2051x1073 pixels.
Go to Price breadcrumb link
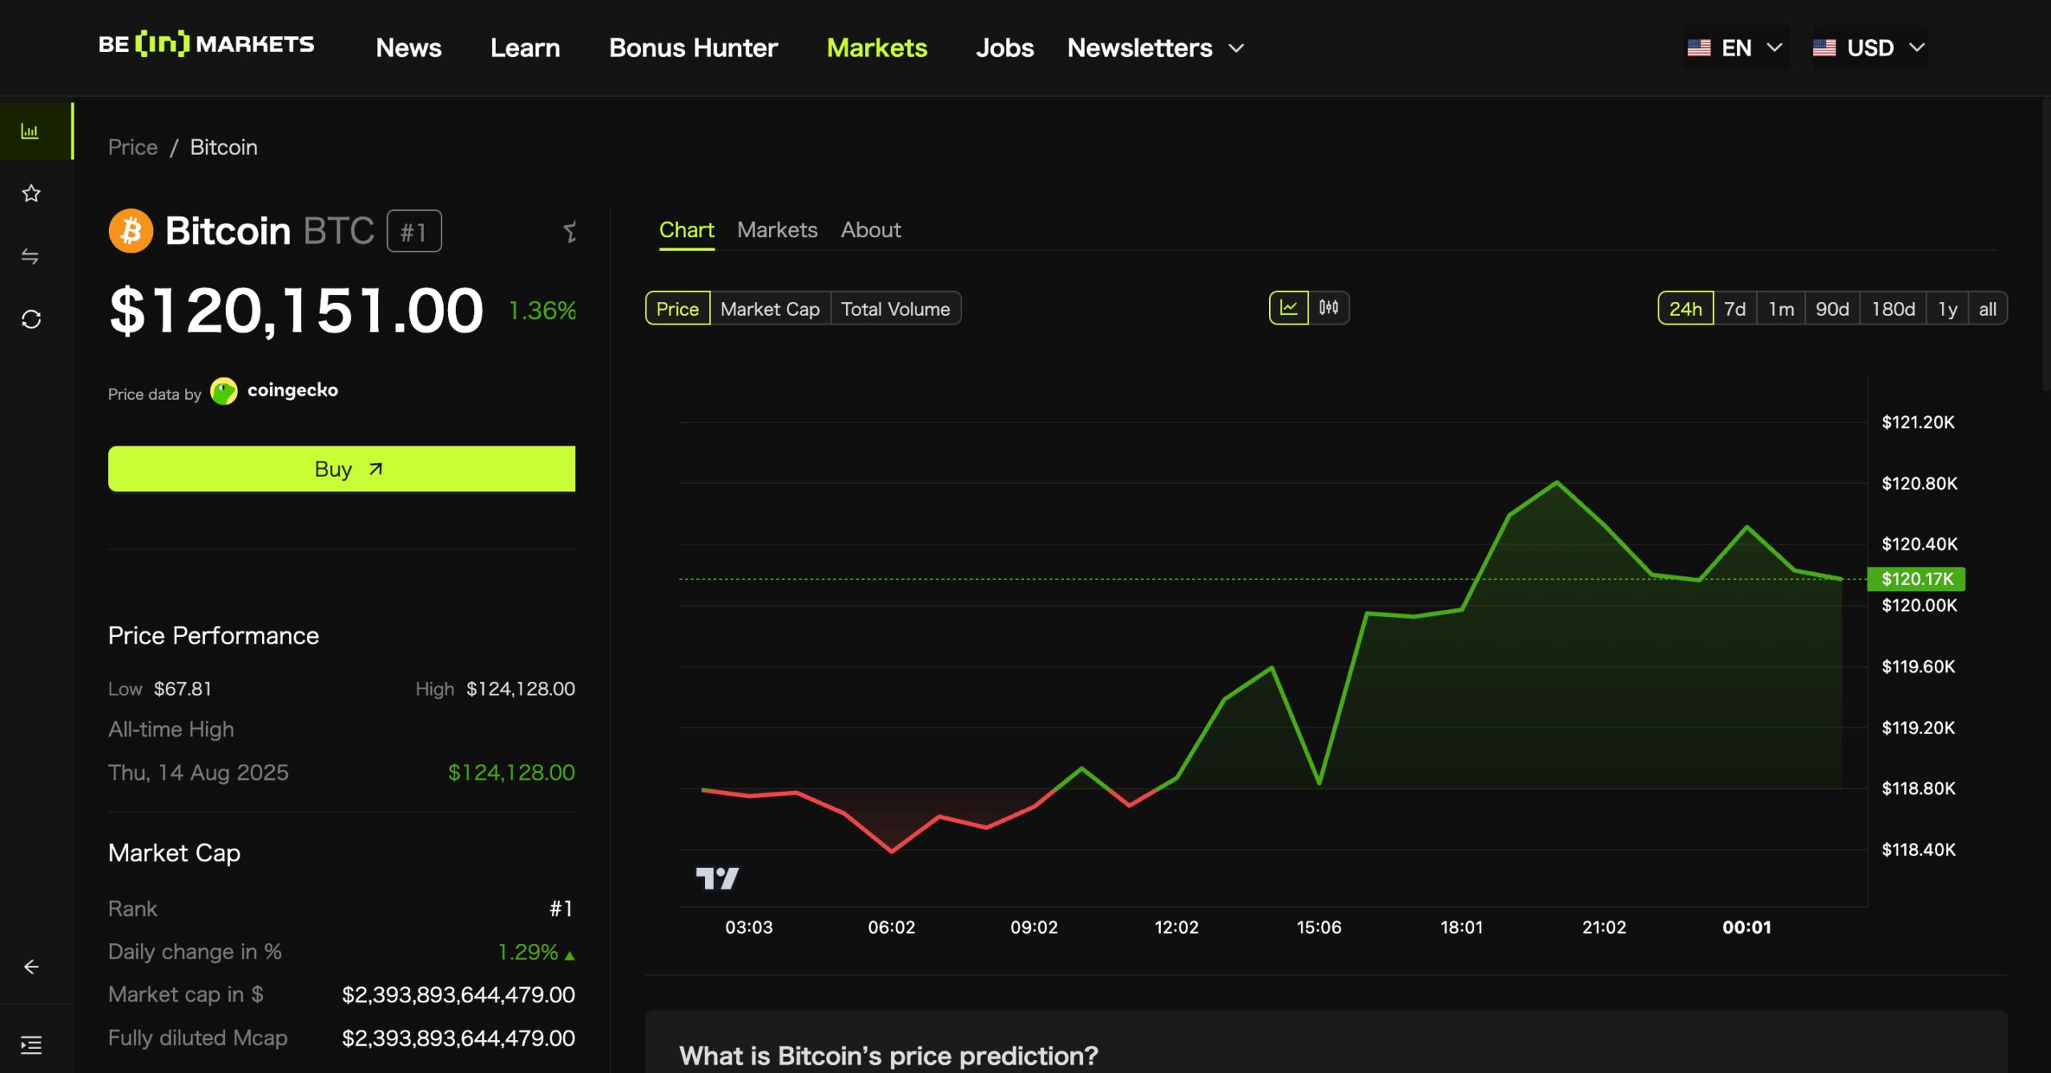[133, 147]
